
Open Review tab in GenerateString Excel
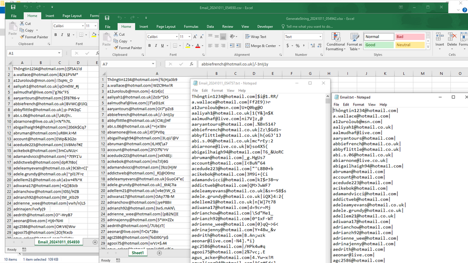click(x=227, y=27)
